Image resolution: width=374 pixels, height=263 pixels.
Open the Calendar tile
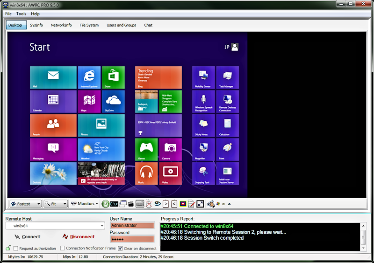tap(53, 101)
